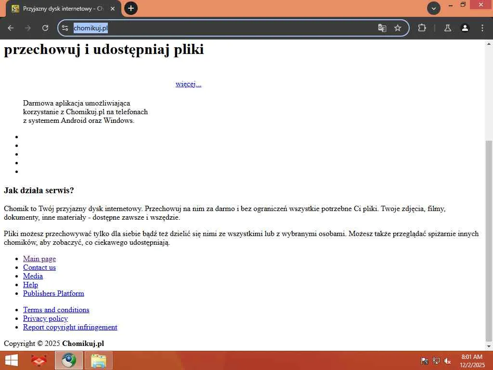This screenshot has width=493, height=370.
Task: Click the przechowuj i udostępniaj pliki heading
Action: click(x=104, y=50)
